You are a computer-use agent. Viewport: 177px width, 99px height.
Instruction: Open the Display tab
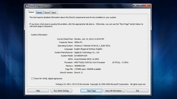(39, 12)
